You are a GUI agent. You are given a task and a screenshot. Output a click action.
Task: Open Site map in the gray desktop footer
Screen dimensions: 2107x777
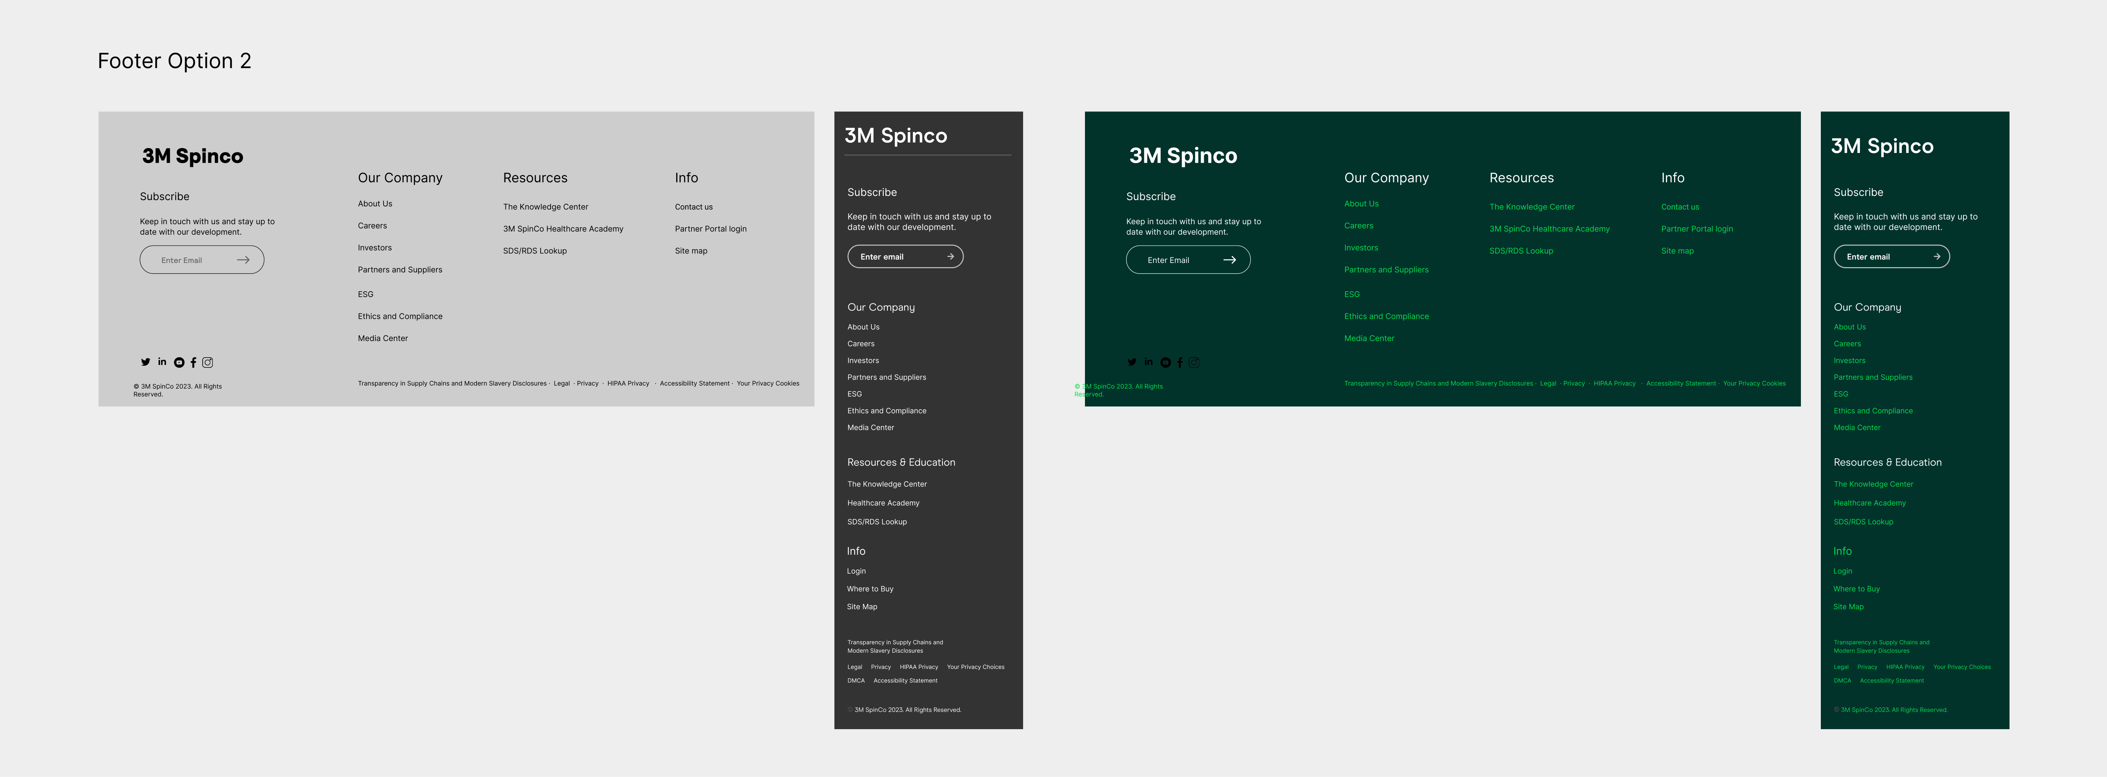pos(691,251)
